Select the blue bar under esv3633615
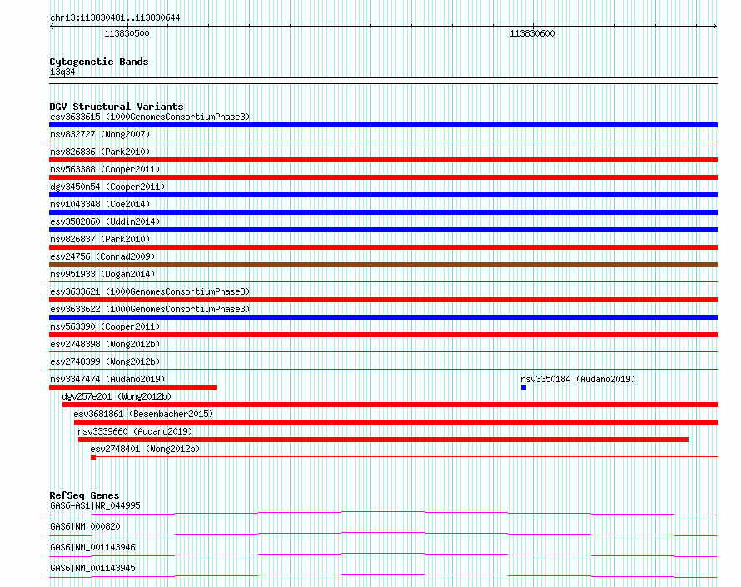The width and height of the screenshot is (741, 587). pos(383,125)
